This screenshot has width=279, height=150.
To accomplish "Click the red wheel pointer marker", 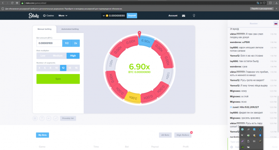I will coord(139,35).
